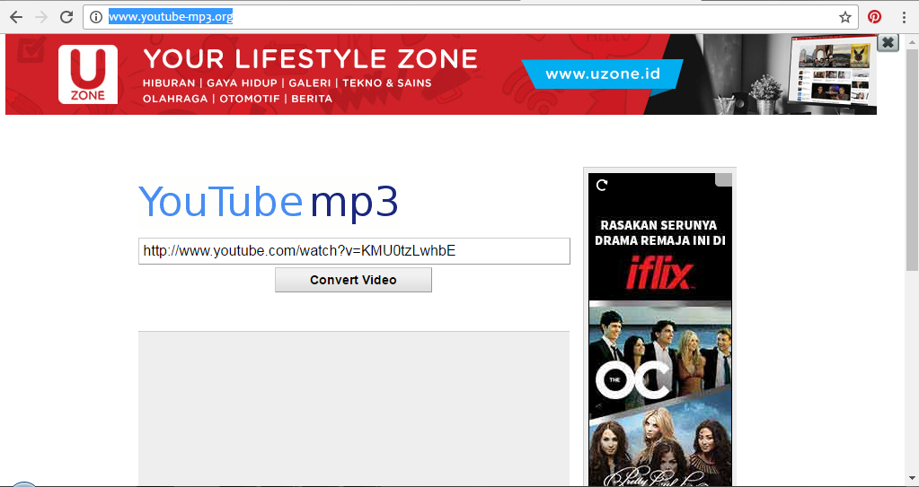Image resolution: width=919 pixels, height=487 pixels.
Task: View site information icon in address bar
Action: 96,17
